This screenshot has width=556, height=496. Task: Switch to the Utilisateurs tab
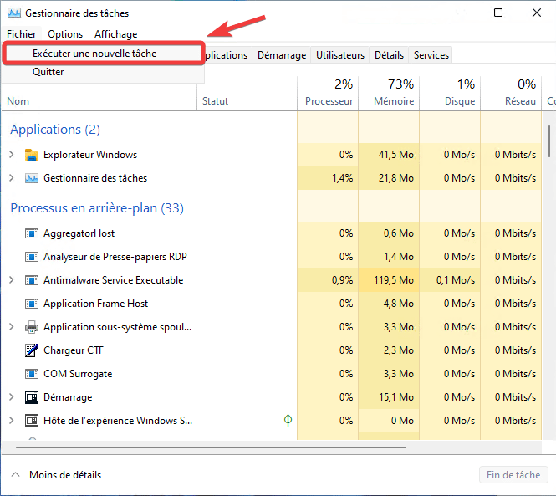click(x=340, y=55)
